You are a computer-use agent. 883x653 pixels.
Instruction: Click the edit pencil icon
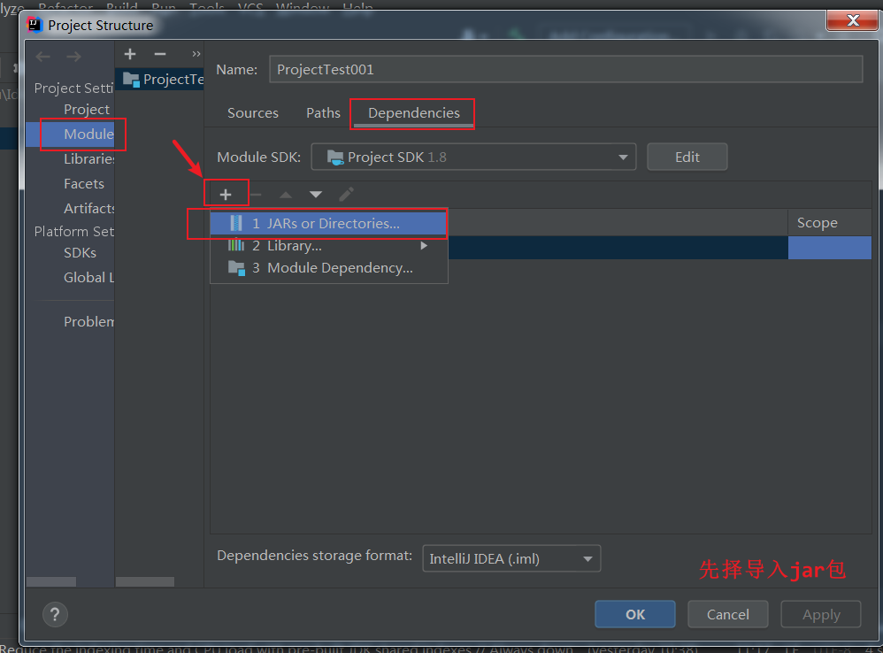point(346,194)
